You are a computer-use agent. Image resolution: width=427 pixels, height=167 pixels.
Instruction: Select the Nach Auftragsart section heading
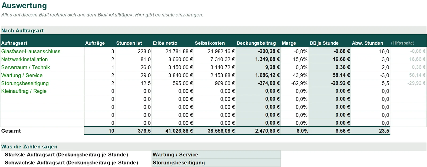22,31
